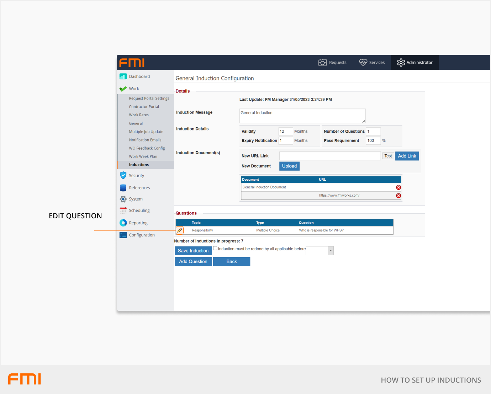Viewport: 491px width, 394px height.
Task: Open the Configuration sidebar icon
Action: point(123,235)
